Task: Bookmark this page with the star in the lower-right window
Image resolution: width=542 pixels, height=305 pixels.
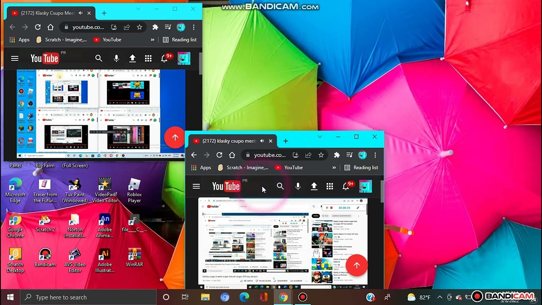Action: (321, 155)
